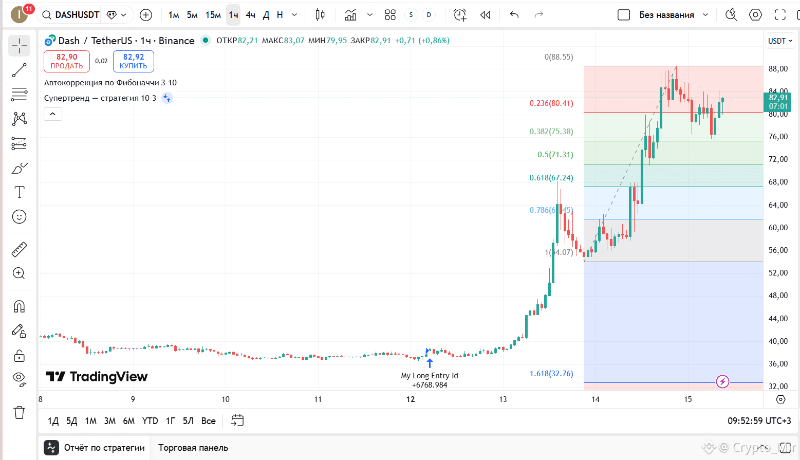Switch to the 1м timeframe

[x=174, y=15]
